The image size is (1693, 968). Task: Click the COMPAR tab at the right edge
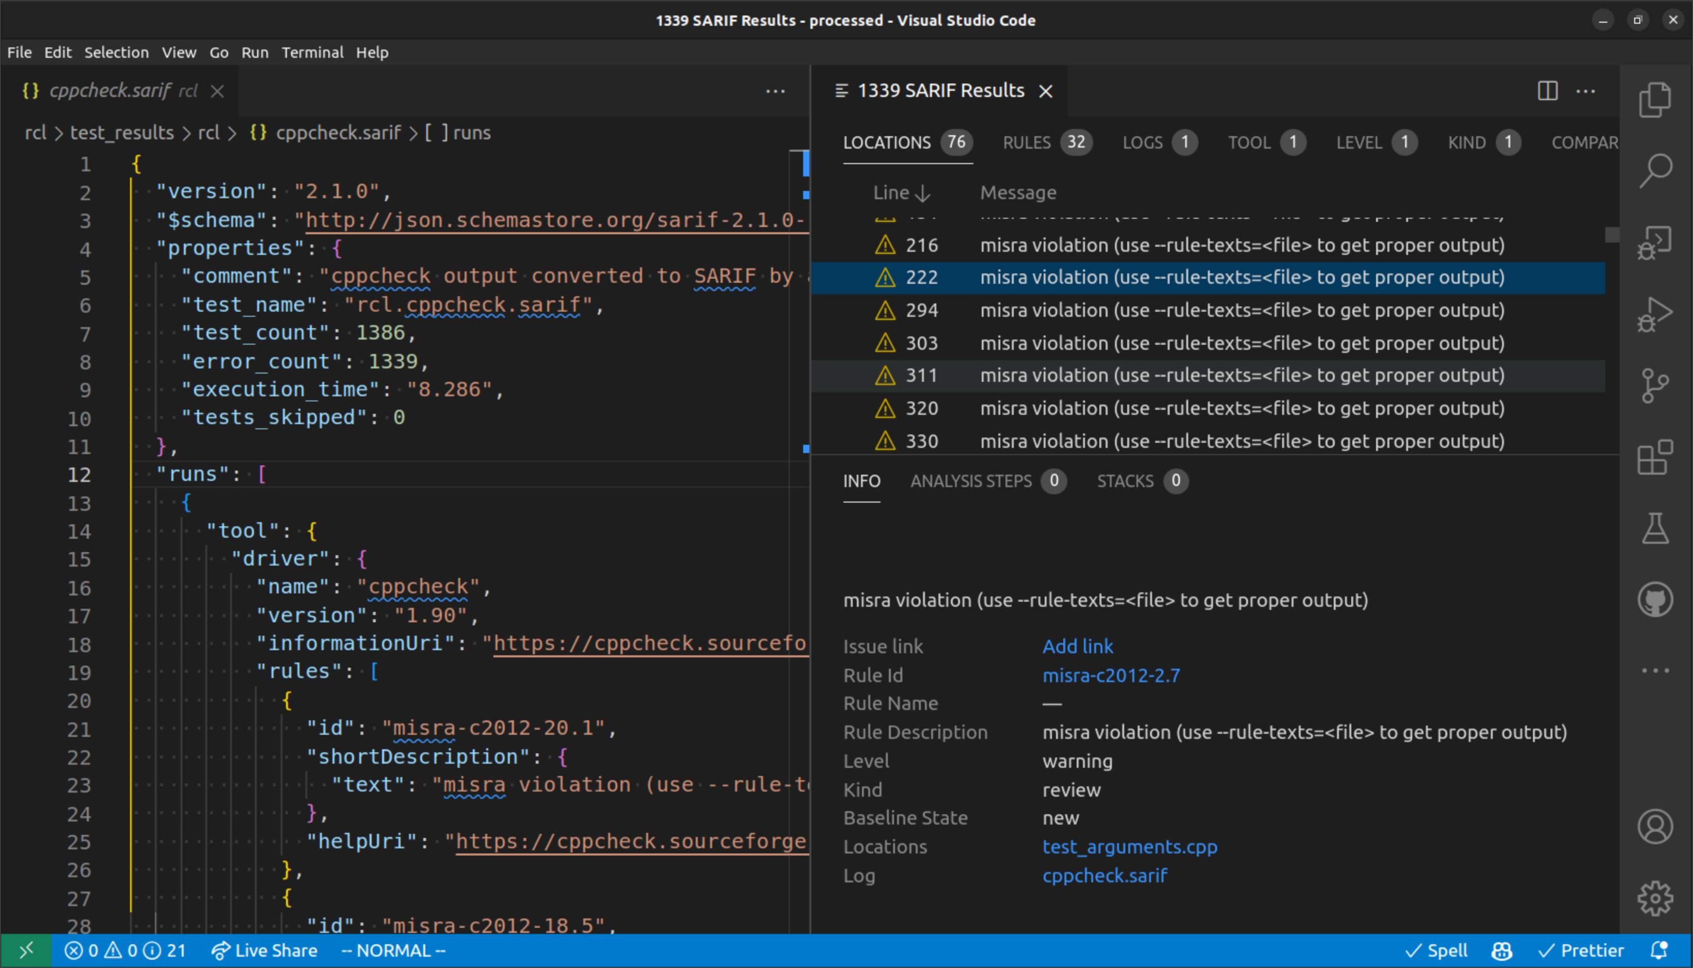[1585, 142]
